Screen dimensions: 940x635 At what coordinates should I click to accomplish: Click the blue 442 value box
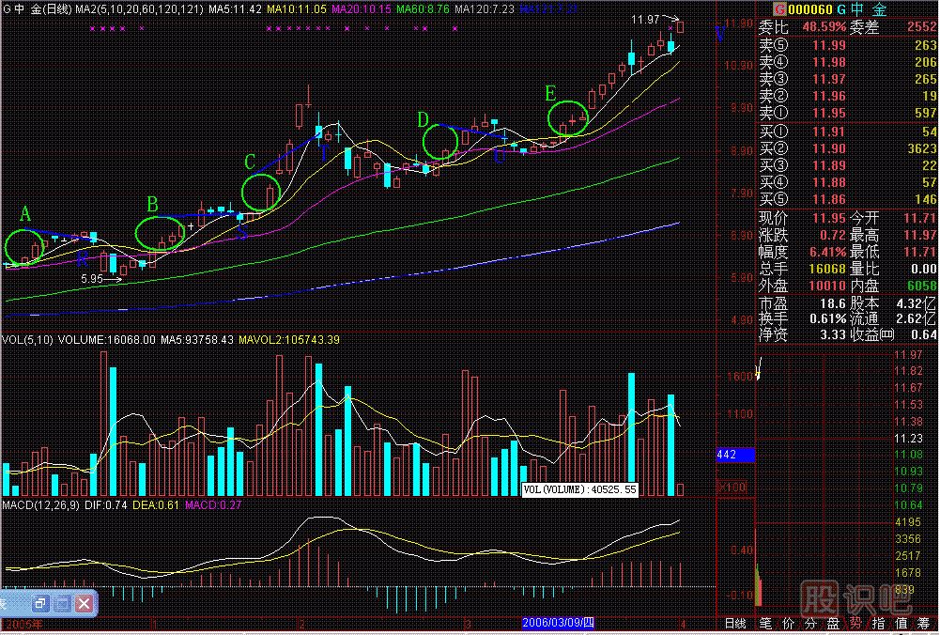tap(735, 456)
